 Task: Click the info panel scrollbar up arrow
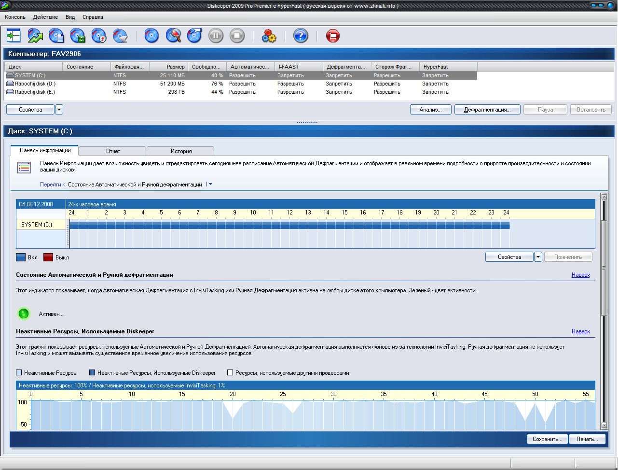coord(604,197)
